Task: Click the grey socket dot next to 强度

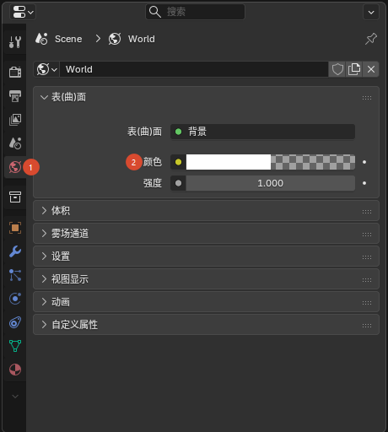Action: click(x=178, y=183)
